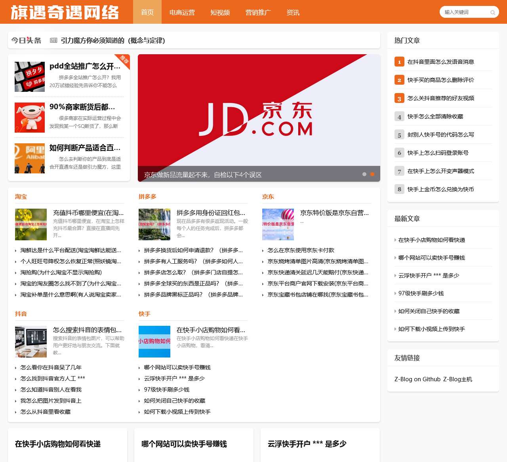507x462 pixels.
Task: Open the 拼多多用身份证回红包 waterfall thumbnail
Action: [154, 224]
